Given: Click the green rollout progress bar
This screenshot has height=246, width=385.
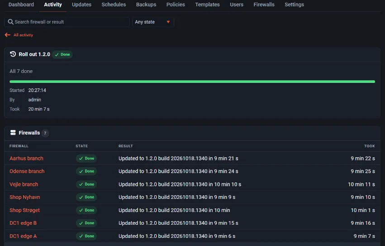Looking at the screenshot, I should 192,82.
